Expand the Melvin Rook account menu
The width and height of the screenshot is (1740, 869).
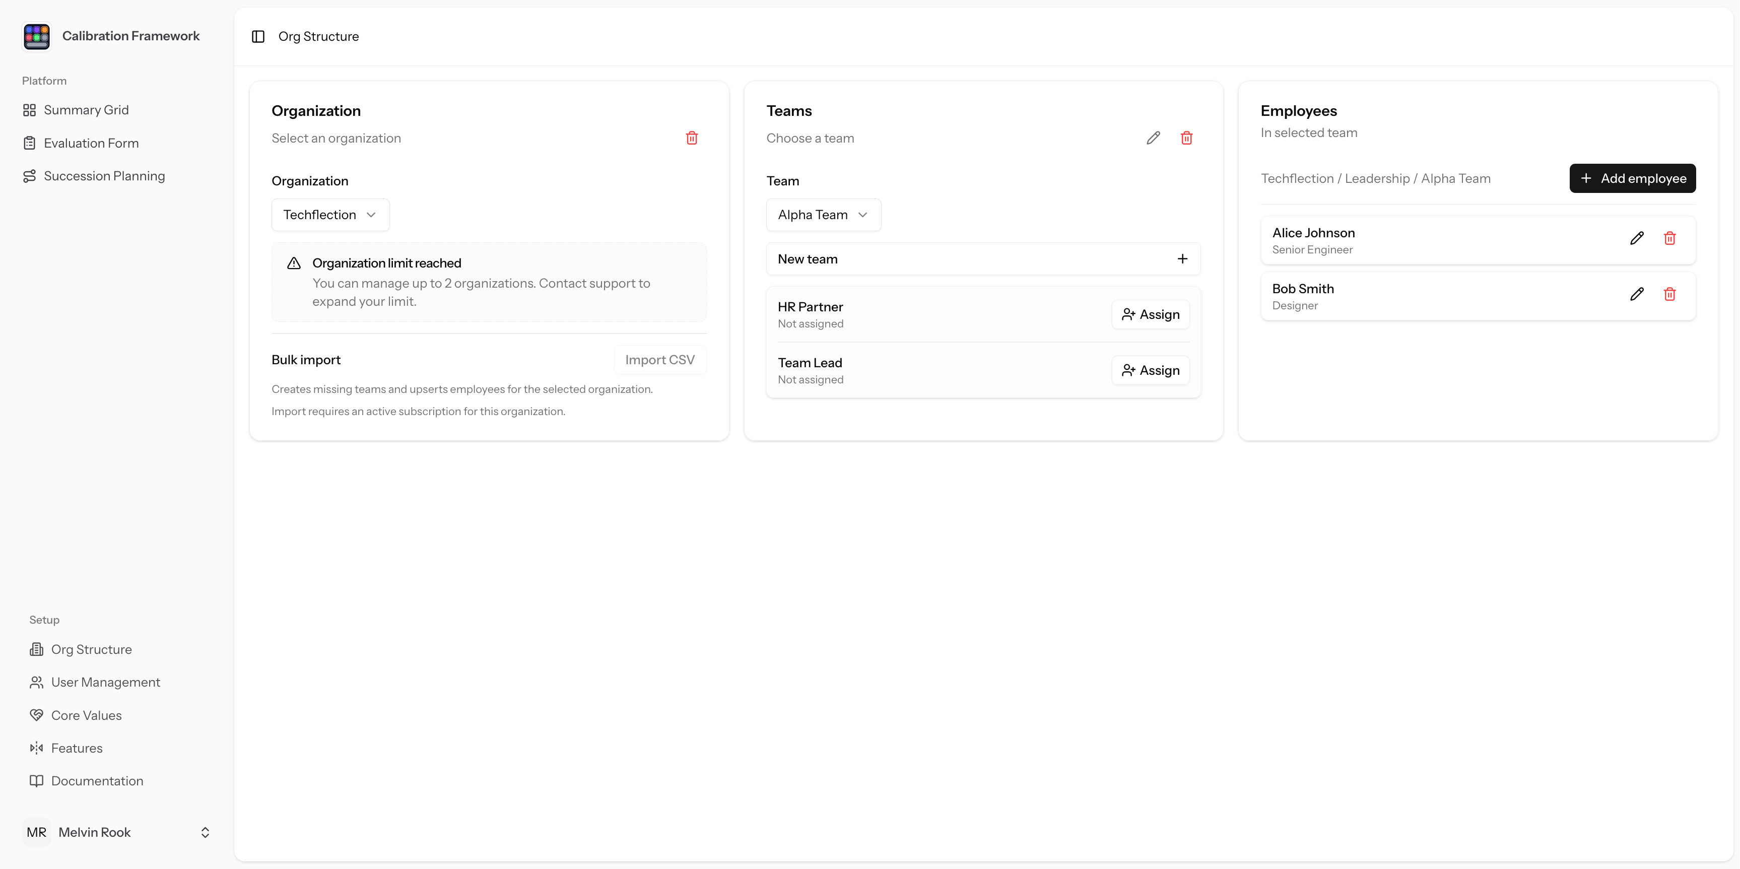[206, 833]
